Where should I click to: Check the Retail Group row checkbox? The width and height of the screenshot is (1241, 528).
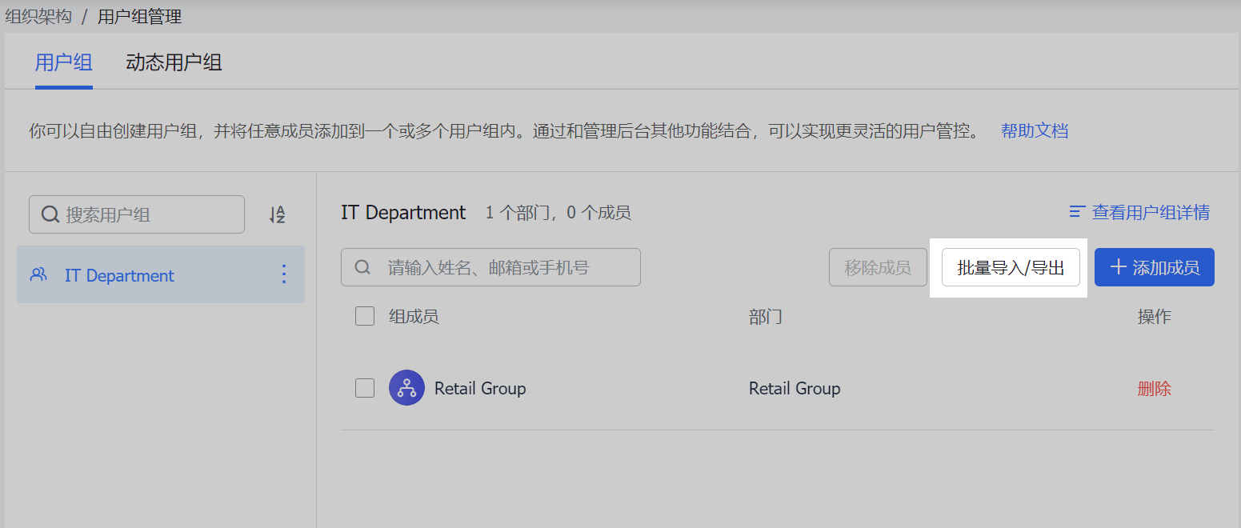[365, 388]
